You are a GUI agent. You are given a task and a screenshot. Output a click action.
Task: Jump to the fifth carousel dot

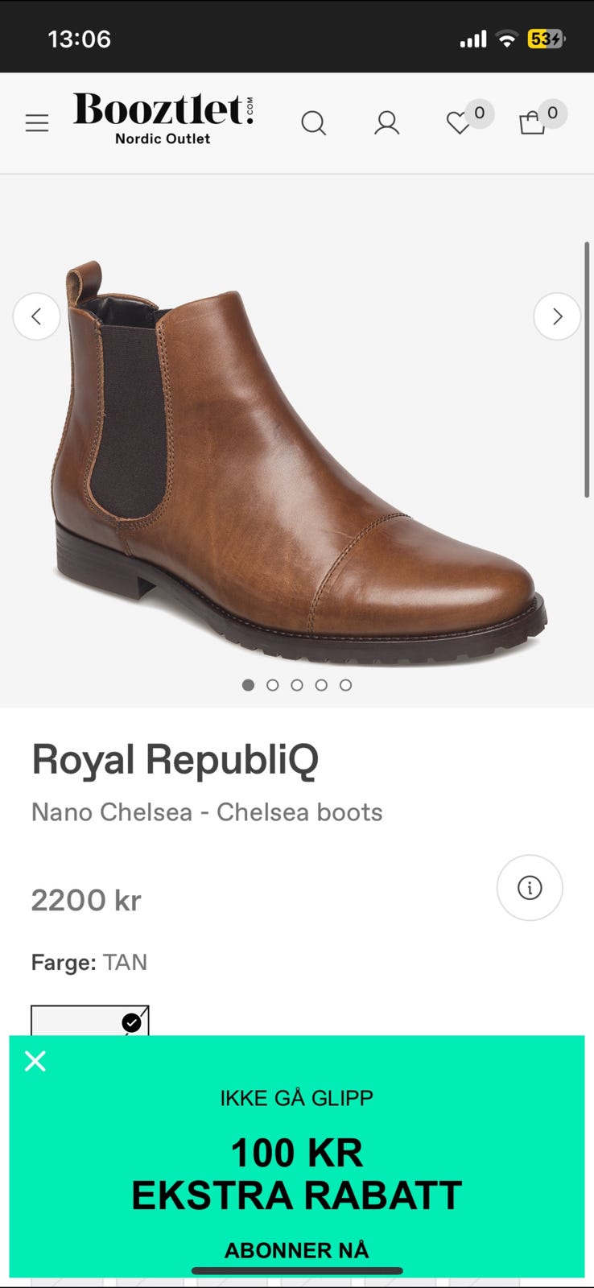coord(345,685)
